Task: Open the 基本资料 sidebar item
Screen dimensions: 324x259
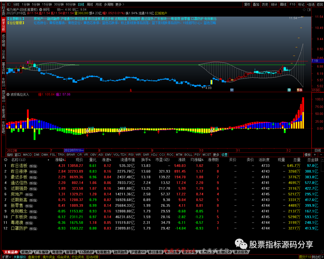Action: click(4, 68)
